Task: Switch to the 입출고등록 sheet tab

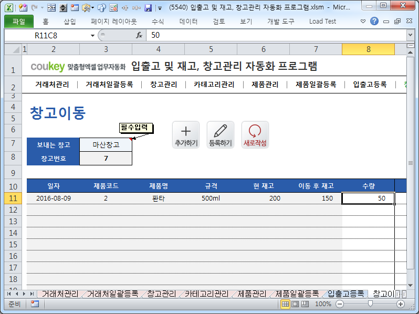Action: point(345,294)
